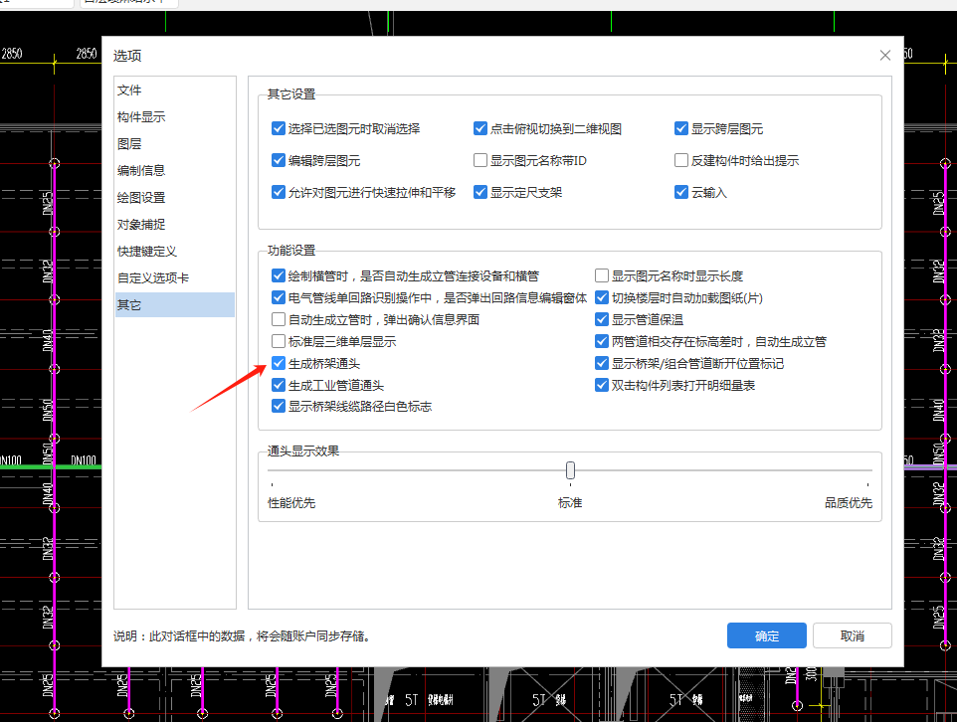Uncheck 显示管道保温
This screenshot has height=722, width=957.
point(602,319)
